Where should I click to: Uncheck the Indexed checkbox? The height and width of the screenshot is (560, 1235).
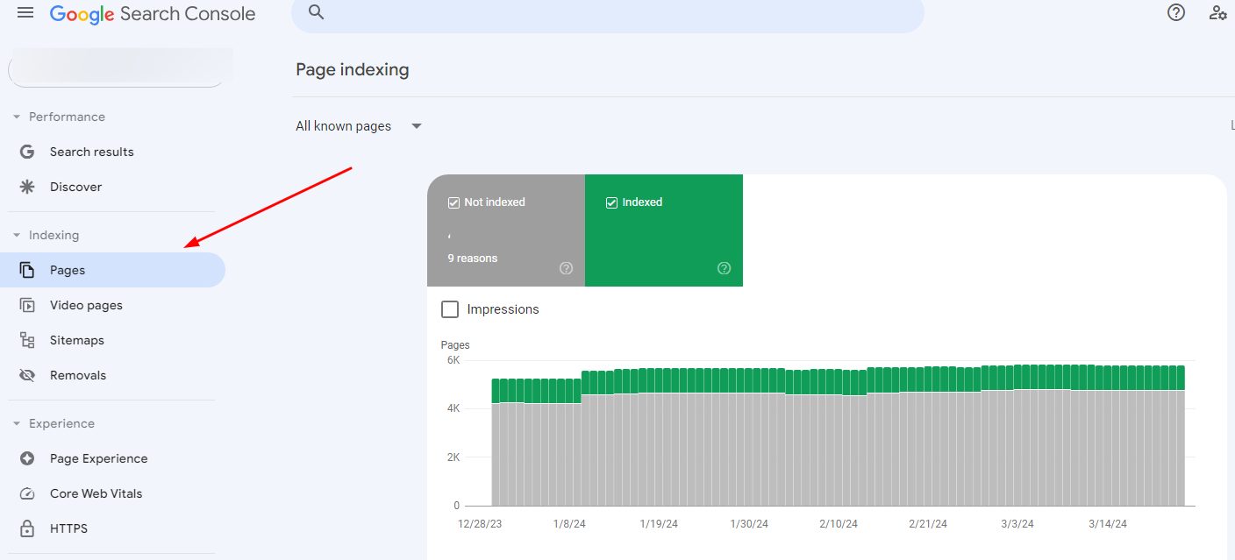[611, 202]
